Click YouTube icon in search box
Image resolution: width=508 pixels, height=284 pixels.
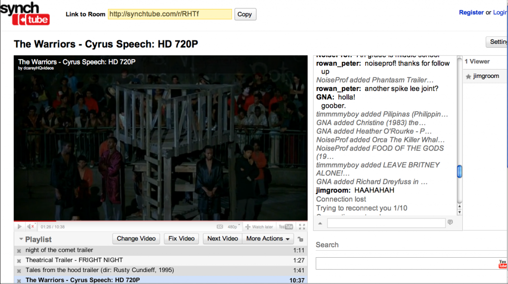click(503, 264)
